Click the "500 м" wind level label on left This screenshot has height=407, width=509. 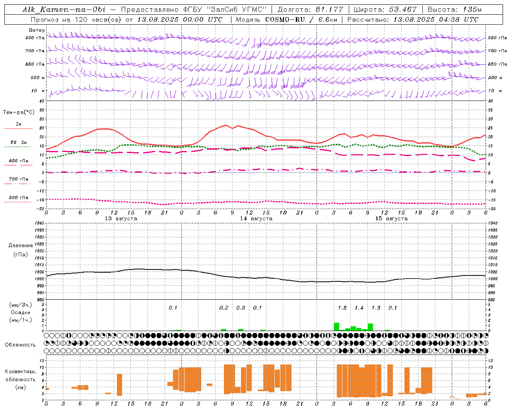38,78
